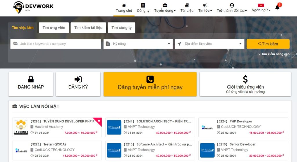Screen dimensions: 297x162
Task: Open notifications via the bell icon
Action: click(x=277, y=7)
